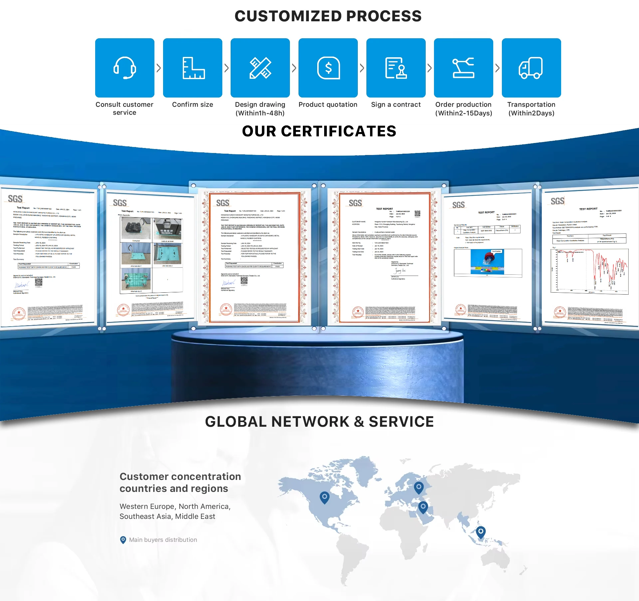Click the Southeast Asia map pin
Screen dimensions: 639x601
tap(481, 531)
